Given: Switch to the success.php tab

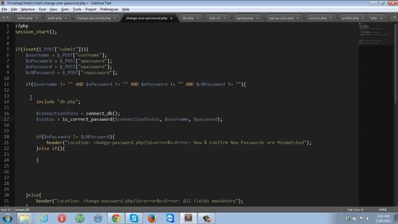Looking at the screenshot, I should [x=318, y=18].
